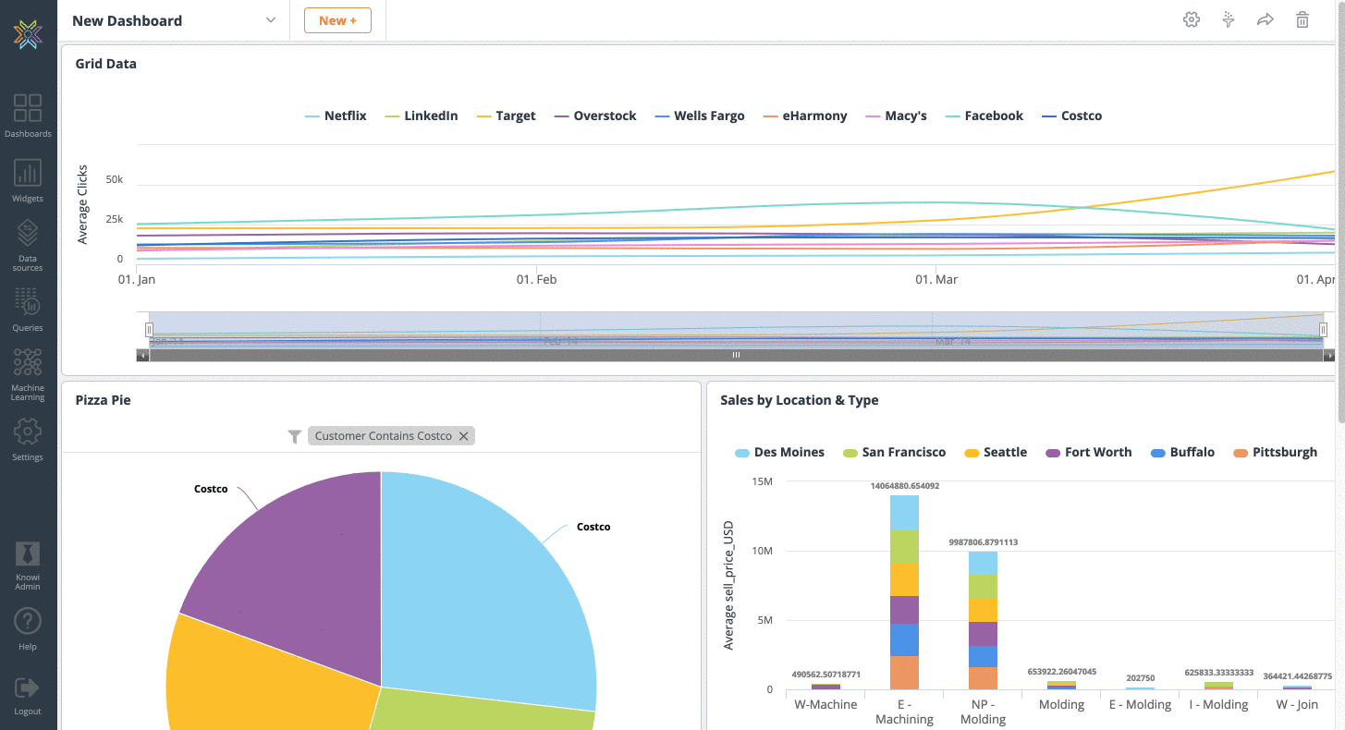
Task: Delete the dashboard with the trash icon
Action: point(1302,19)
